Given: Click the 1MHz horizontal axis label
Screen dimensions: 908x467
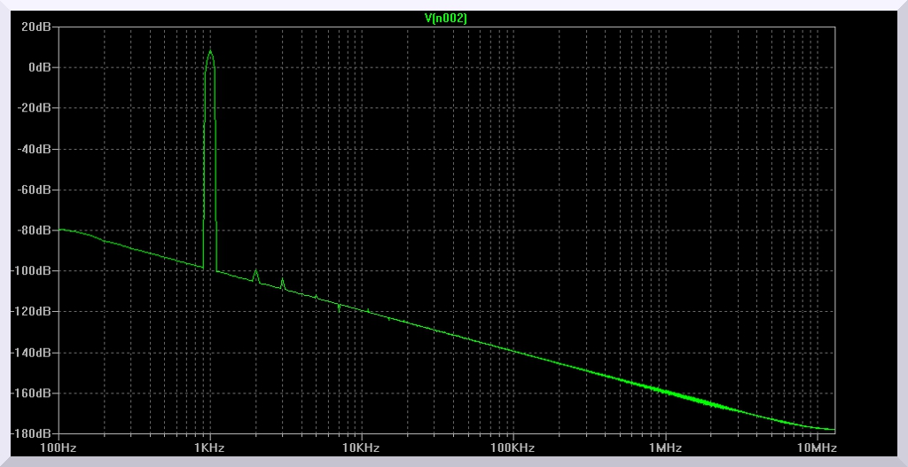Looking at the screenshot, I should [665, 448].
